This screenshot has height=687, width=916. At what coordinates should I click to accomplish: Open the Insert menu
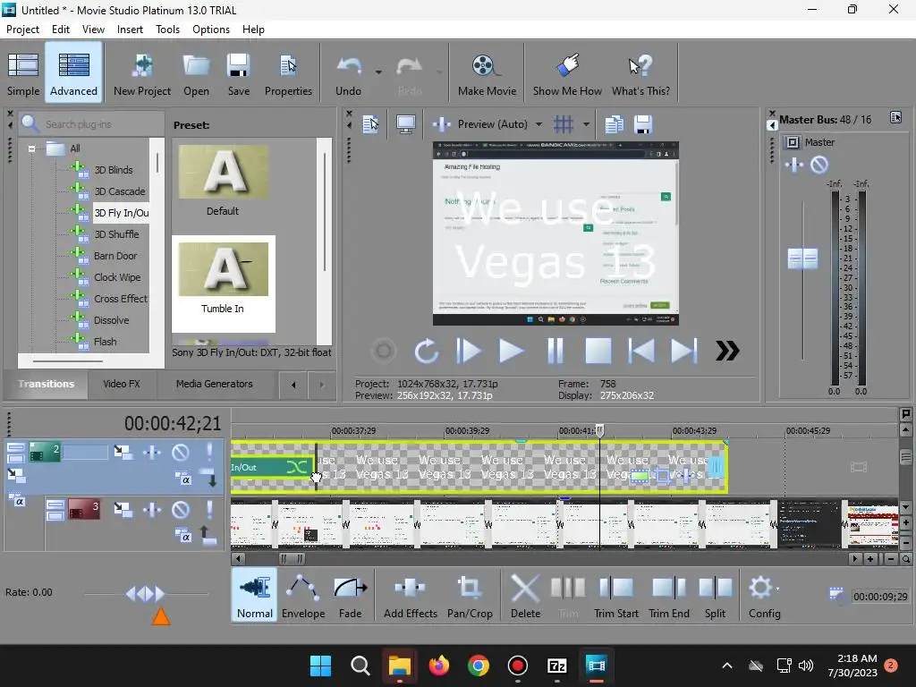click(130, 30)
